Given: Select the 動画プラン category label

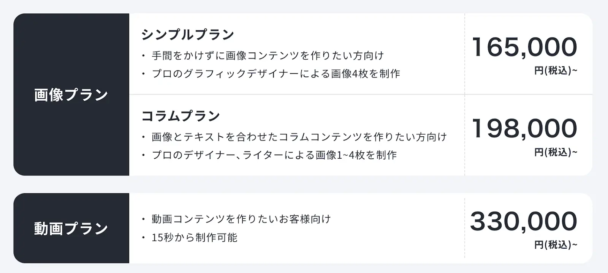Looking at the screenshot, I should [x=71, y=229].
